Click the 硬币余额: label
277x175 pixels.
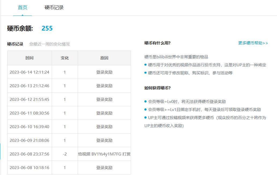[x=20, y=28]
